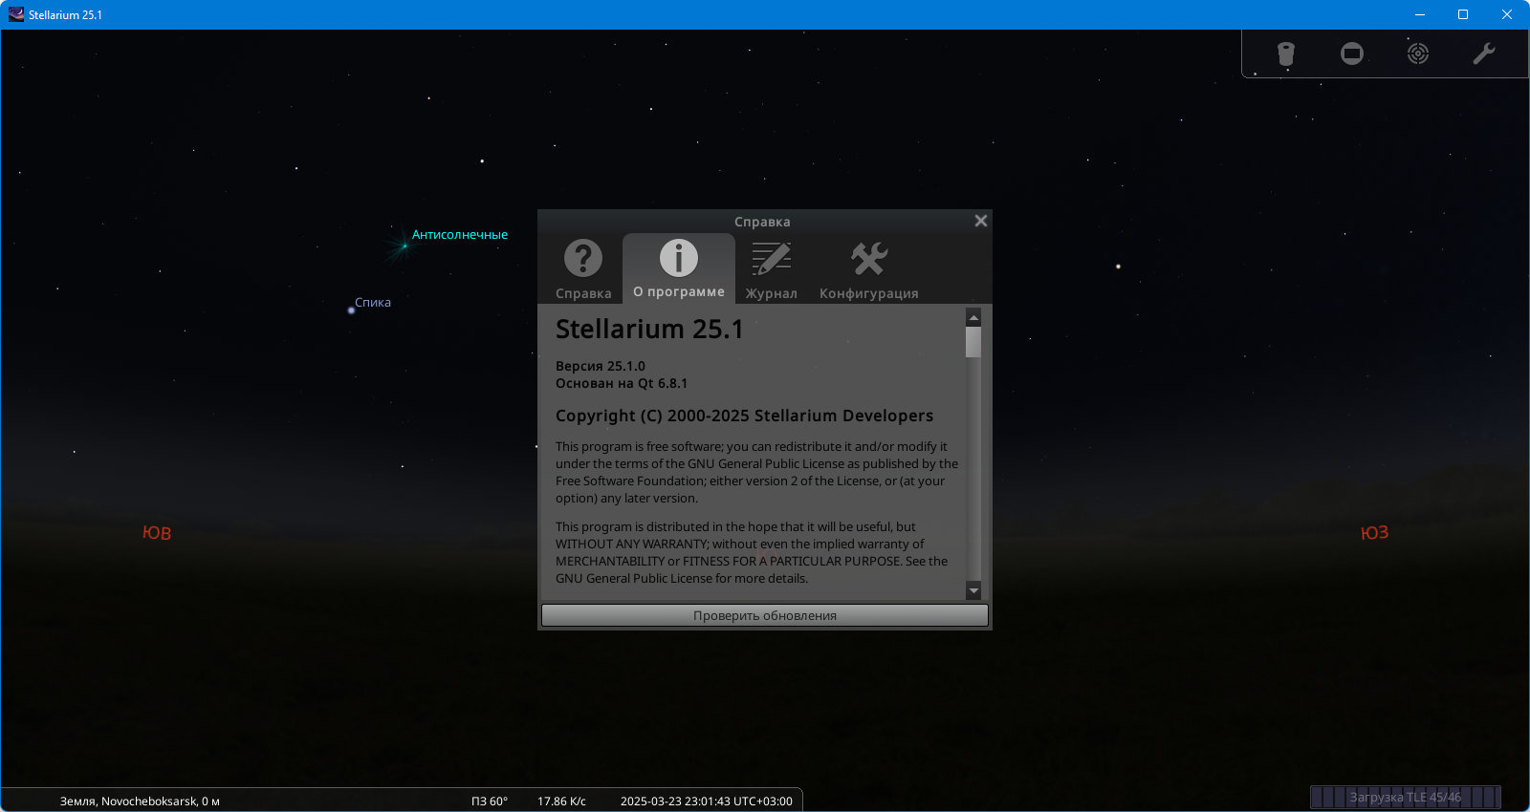Click the sensor frame rectangle icon
The image size is (1530, 812).
1352,53
